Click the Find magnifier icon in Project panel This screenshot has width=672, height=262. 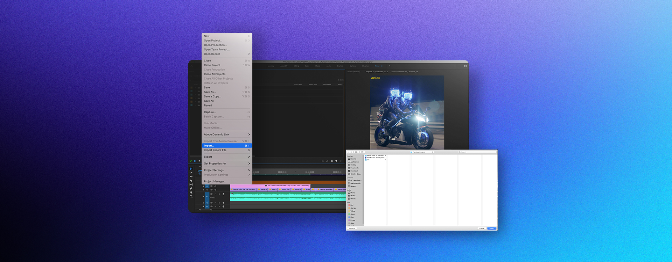click(327, 161)
